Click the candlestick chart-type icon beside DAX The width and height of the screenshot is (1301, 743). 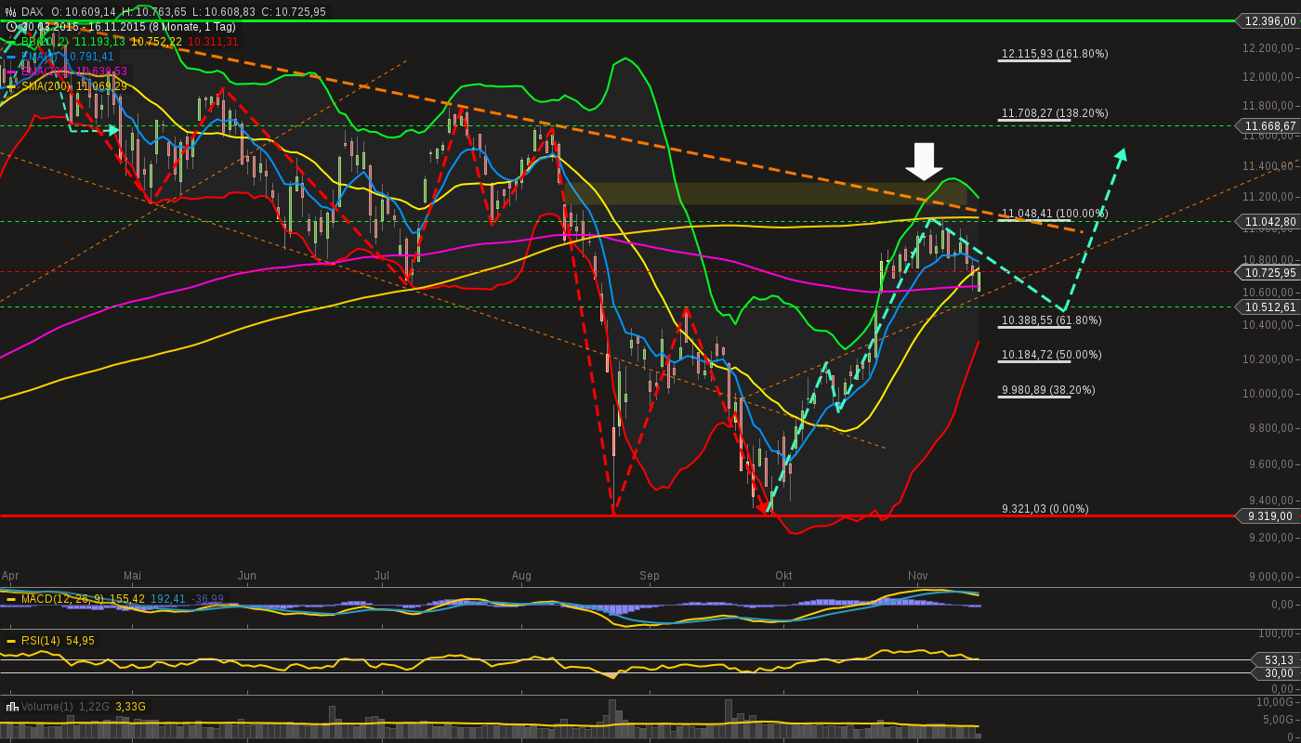click(x=11, y=12)
